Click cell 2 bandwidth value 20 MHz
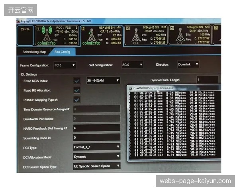The width and height of the screenshot is (239, 191). pyautogui.click(x=117, y=35)
